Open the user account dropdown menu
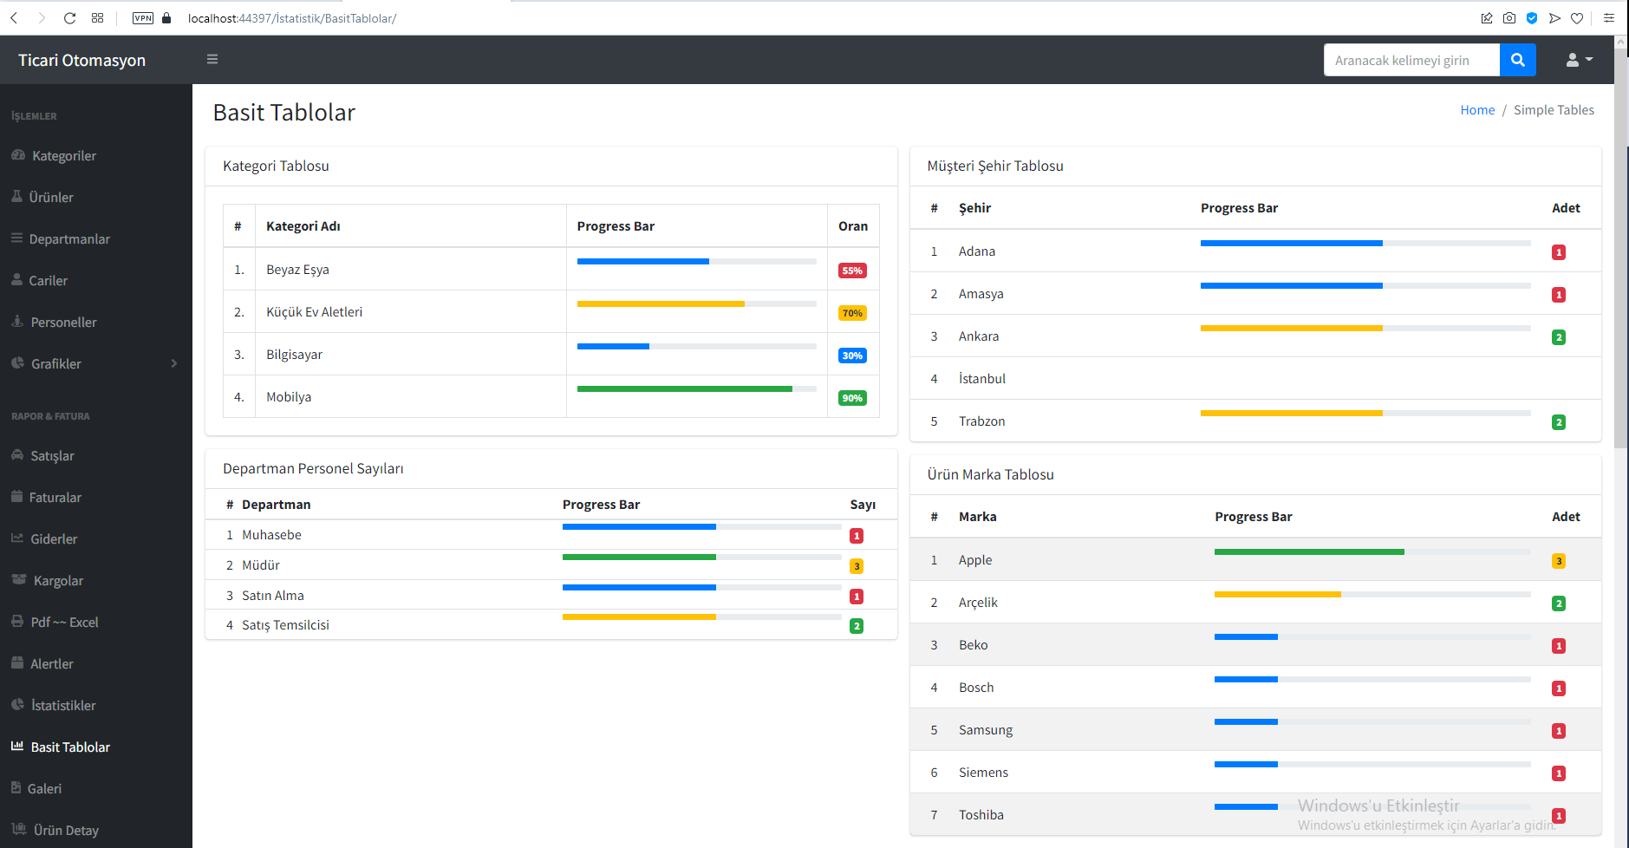Image resolution: width=1629 pixels, height=848 pixels. tap(1579, 60)
